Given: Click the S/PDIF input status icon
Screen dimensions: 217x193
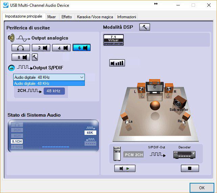Looking at the screenshot, I should click(91, 140).
